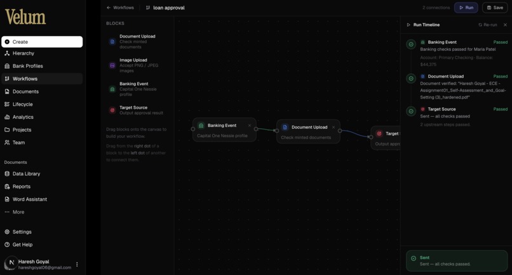Save the workflow

(x=495, y=8)
